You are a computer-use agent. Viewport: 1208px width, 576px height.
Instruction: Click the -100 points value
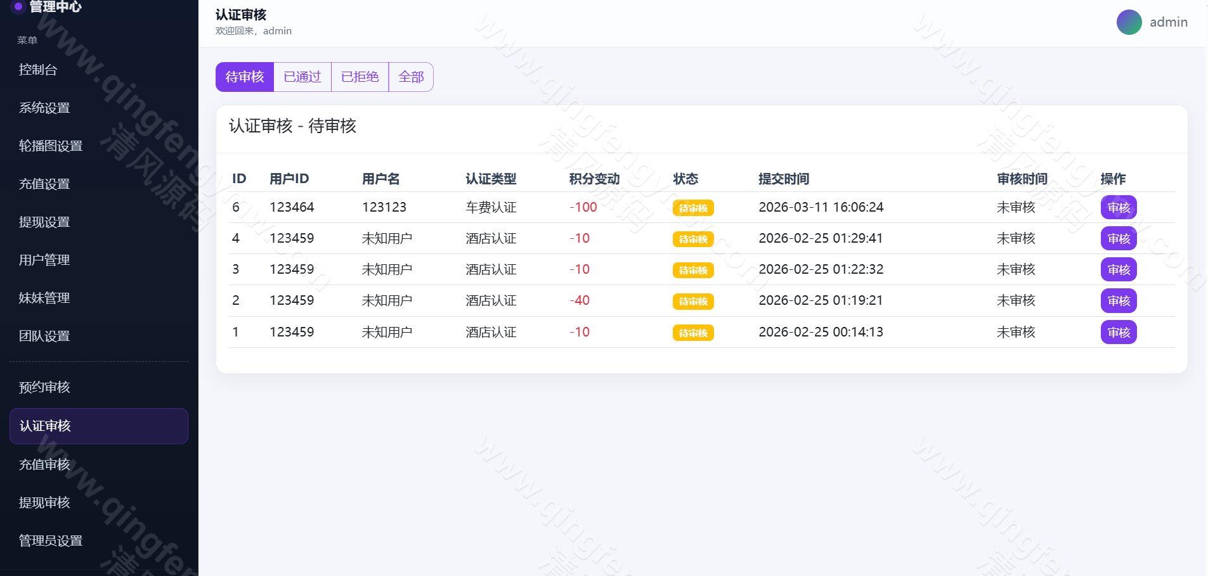583,207
